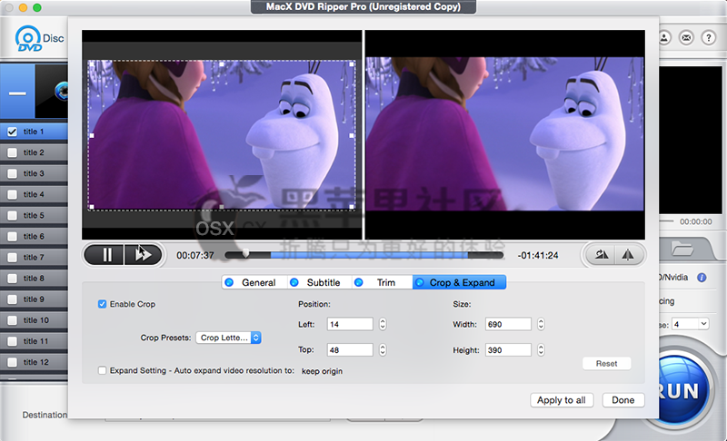Screen dimensions: 727x441
Task: Enable the Expand Setting checkbox
Action: tap(102, 370)
